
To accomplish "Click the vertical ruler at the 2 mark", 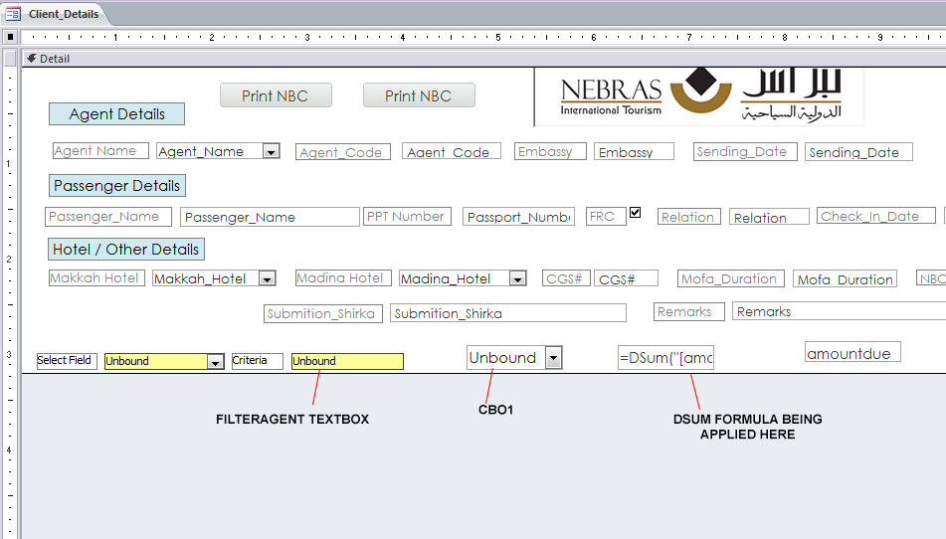I will (x=9, y=260).
